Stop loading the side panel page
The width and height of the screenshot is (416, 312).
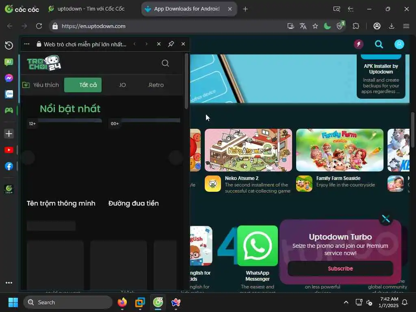coord(159,44)
